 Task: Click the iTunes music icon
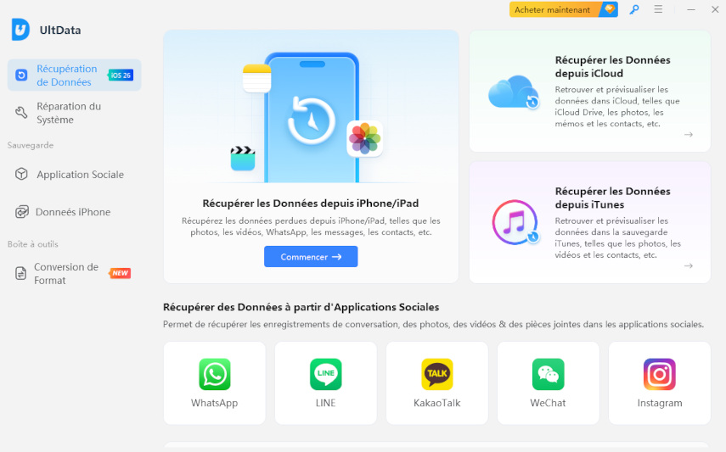coord(514,222)
